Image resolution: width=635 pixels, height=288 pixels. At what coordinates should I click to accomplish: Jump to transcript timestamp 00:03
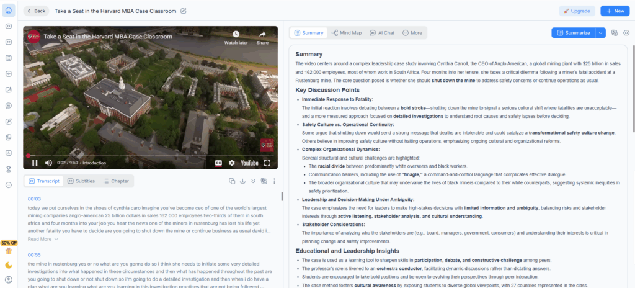tap(34, 199)
